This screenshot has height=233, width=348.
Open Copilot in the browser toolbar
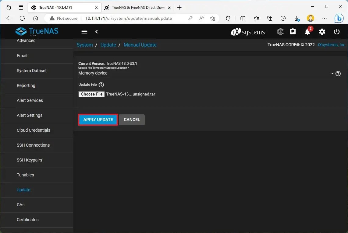point(339,18)
